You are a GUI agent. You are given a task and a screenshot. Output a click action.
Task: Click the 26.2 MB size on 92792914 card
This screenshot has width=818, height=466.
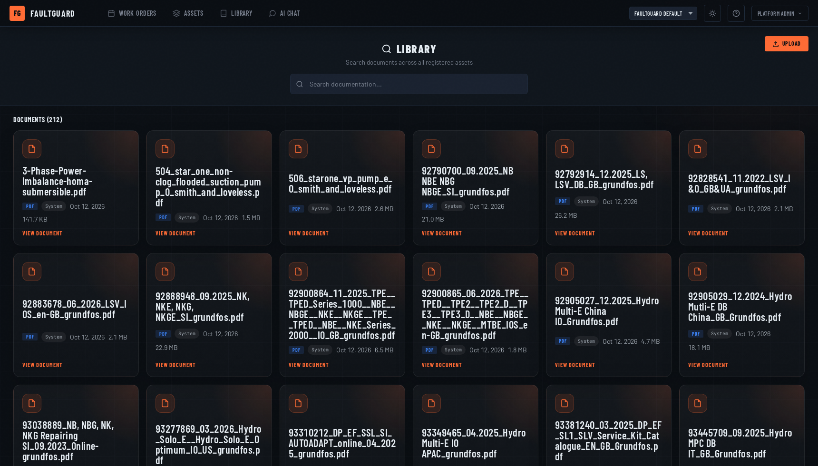[566, 215]
